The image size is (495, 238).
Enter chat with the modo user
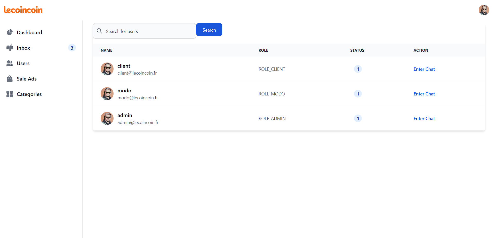(x=424, y=94)
